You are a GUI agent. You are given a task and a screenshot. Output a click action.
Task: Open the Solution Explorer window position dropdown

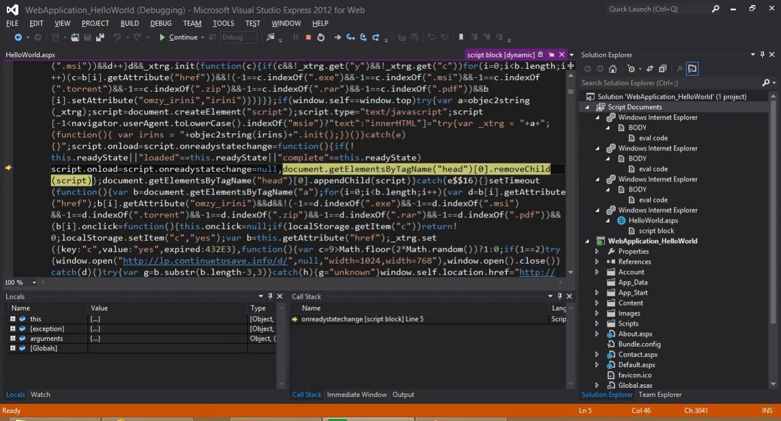[753, 55]
